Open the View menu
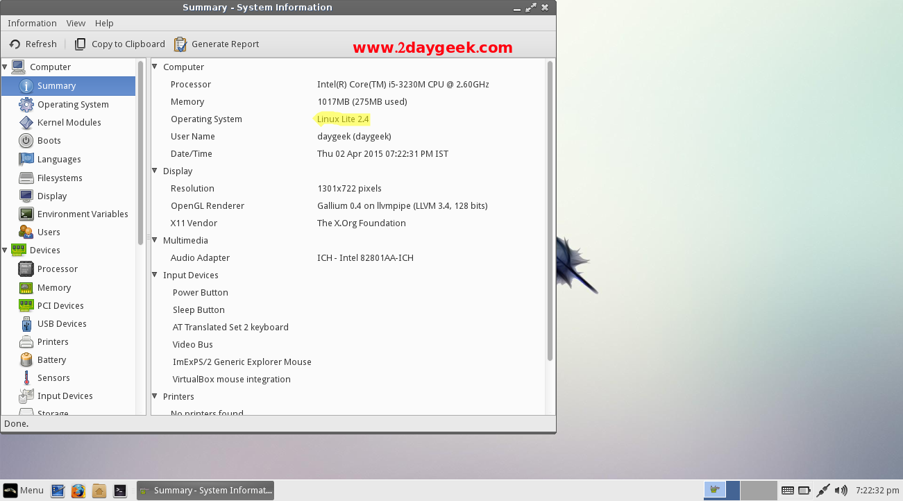Viewport: 903px width, 501px height. pyautogui.click(x=76, y=24)
